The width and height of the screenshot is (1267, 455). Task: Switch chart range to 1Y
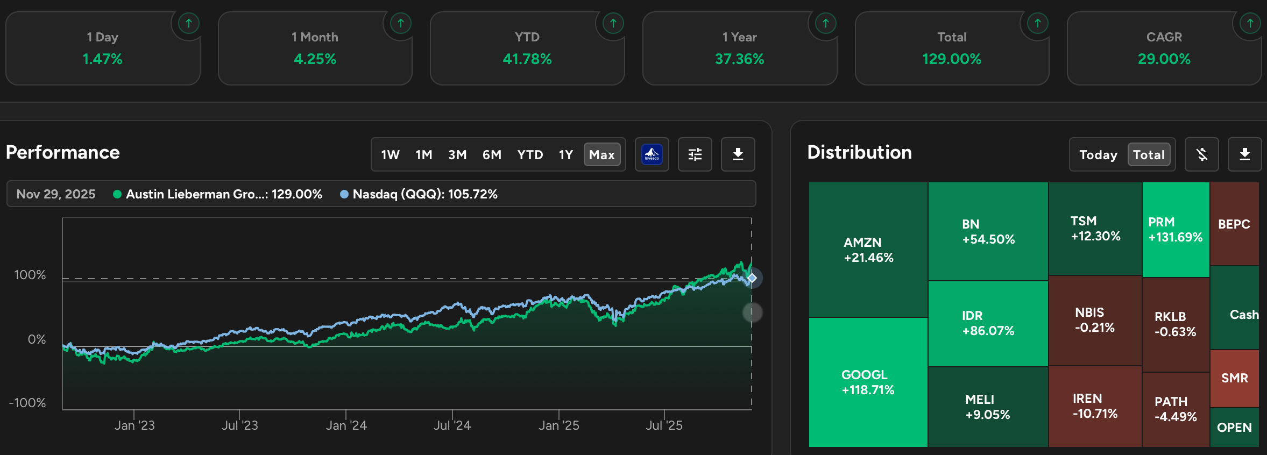pyautogui.click(x=566, y=155)
